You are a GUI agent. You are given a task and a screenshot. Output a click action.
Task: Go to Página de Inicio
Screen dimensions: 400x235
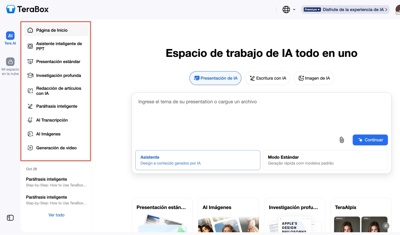[x=56, y=30]
